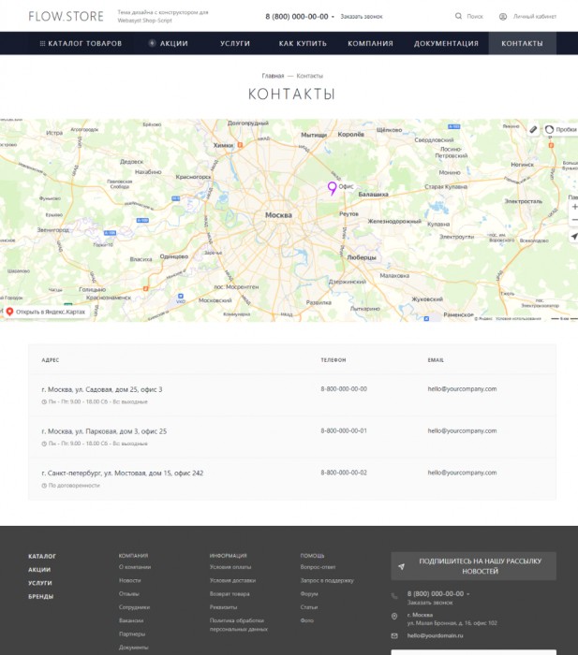Open Запрос в поддержку footer link
Screen dimensions: 578x655
[327, 580]
